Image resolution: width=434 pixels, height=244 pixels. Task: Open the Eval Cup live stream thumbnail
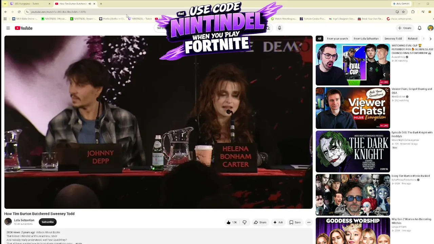pyautogui.click(x=353, y=64)
